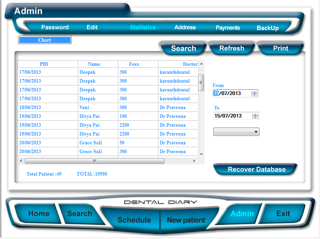320x239 pixels.
Task: Select the Address menu item
Action: 185,27
